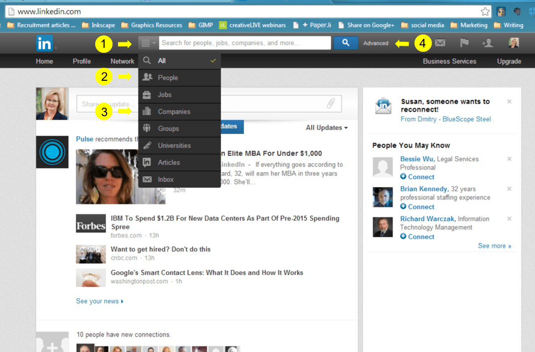
Task: Open Inkscape bookmarks folder
Action: 99,25
